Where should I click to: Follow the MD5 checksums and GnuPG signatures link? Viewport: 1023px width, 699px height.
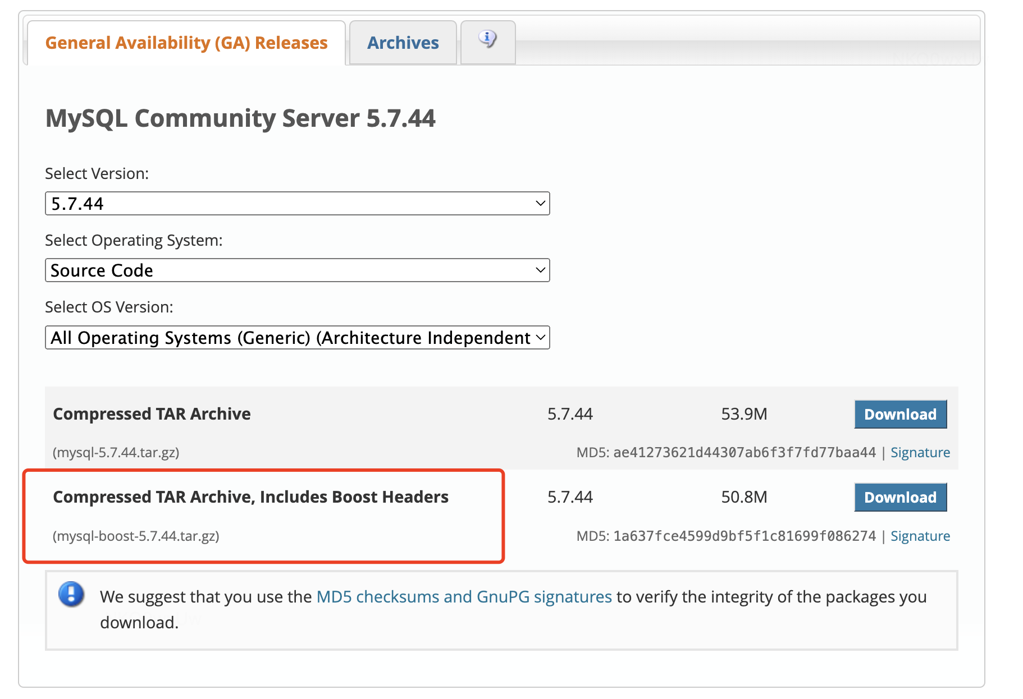point(464,596)
